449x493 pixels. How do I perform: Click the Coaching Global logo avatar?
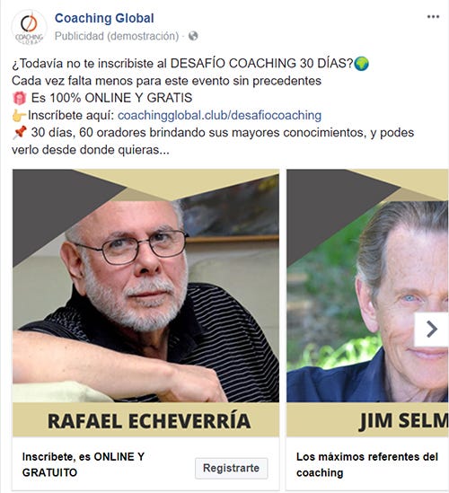(x=29, y=27)
